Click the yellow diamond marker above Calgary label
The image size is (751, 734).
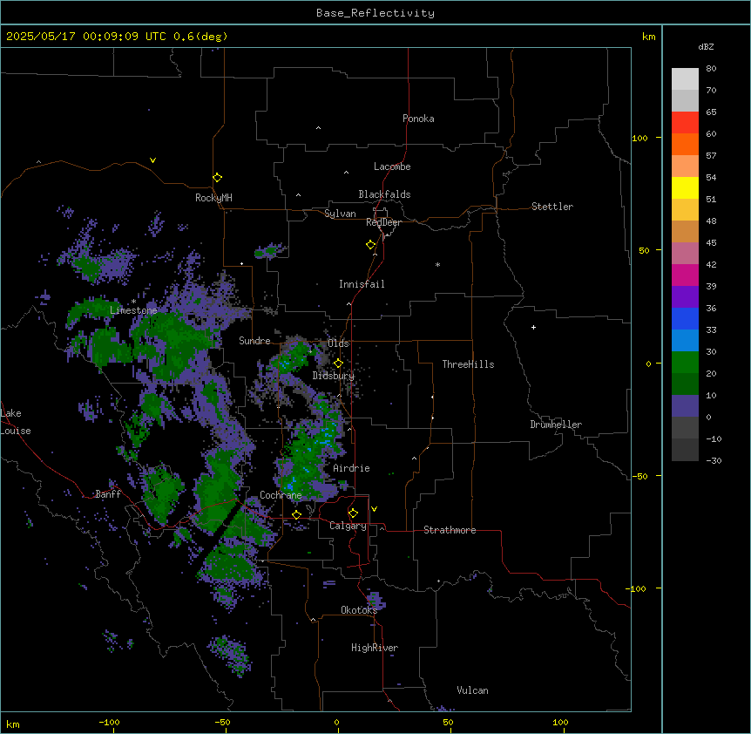(353, 513)
